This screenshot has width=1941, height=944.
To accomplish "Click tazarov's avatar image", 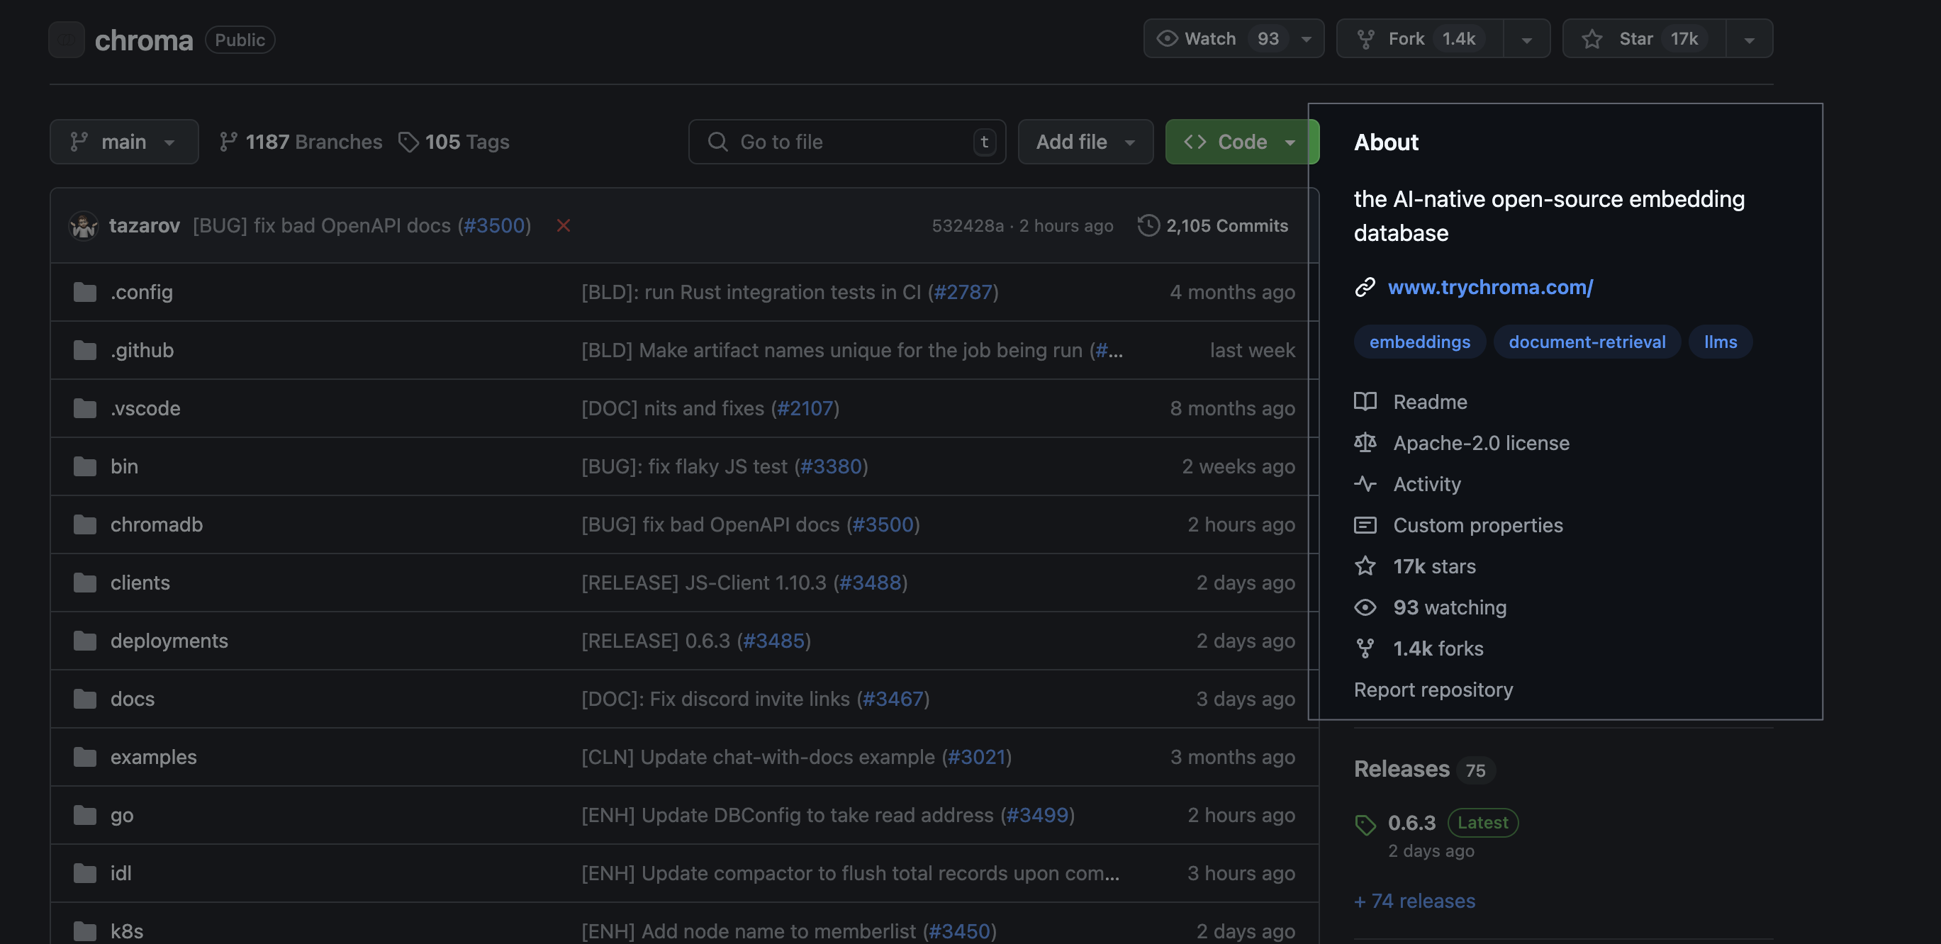I will 84,226.
